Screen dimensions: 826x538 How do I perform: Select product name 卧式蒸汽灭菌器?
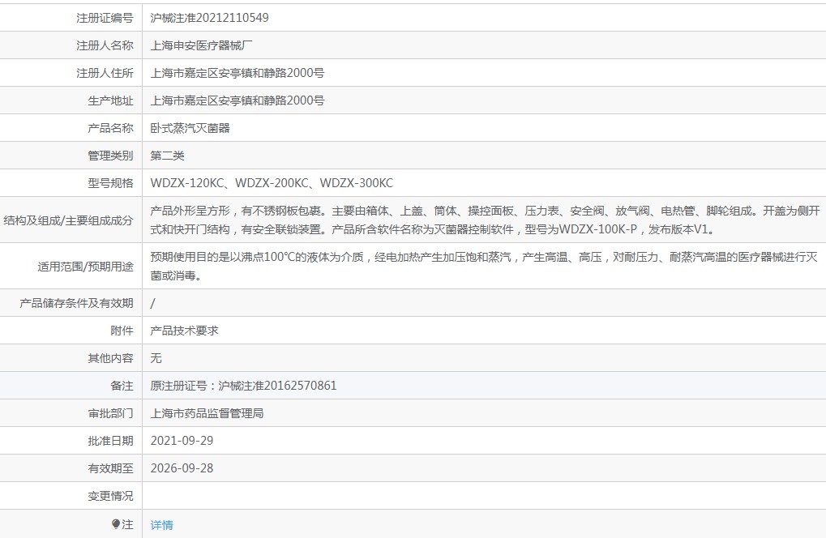[190, 128]
